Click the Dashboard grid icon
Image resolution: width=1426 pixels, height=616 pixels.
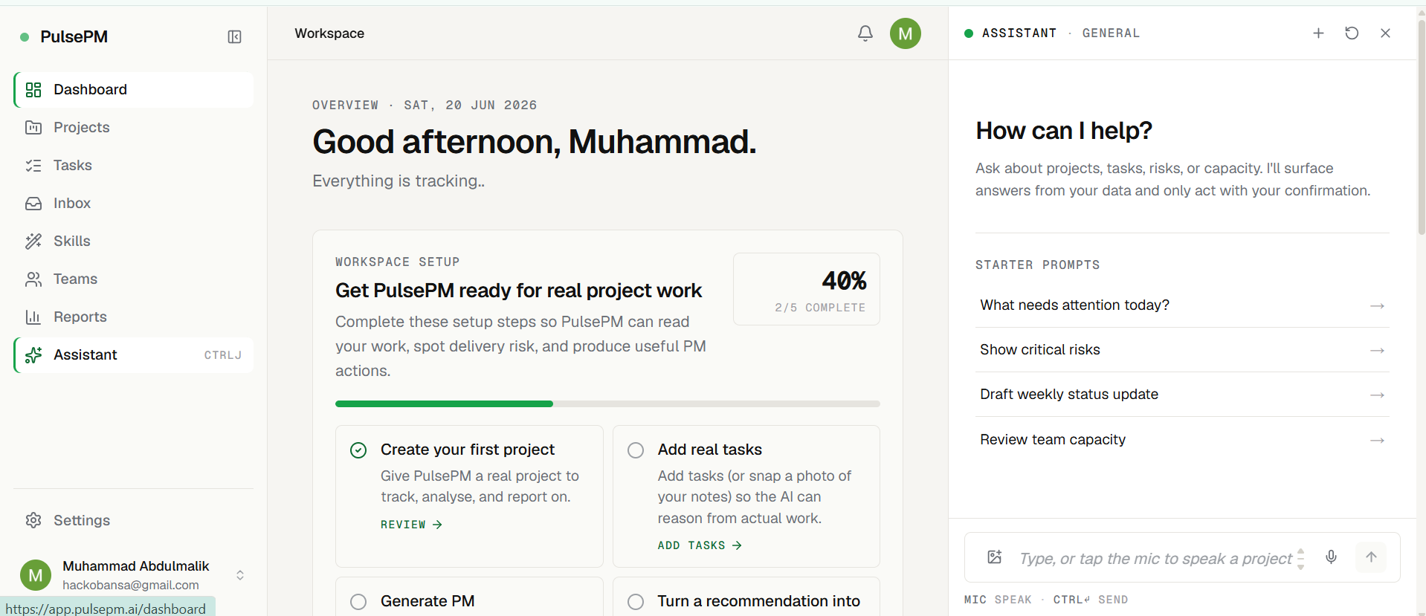(33, 90)
